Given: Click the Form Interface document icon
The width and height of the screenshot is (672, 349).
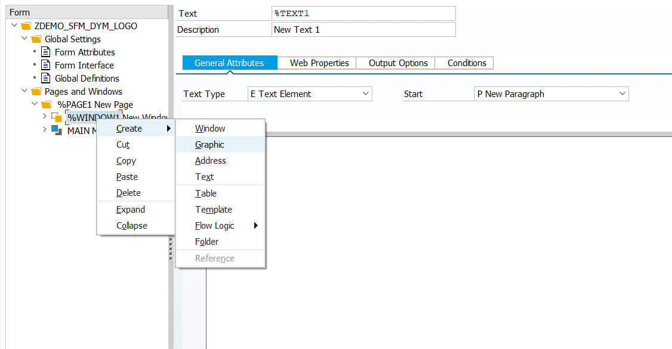Looking at the screenshot, I should (45, 66).
